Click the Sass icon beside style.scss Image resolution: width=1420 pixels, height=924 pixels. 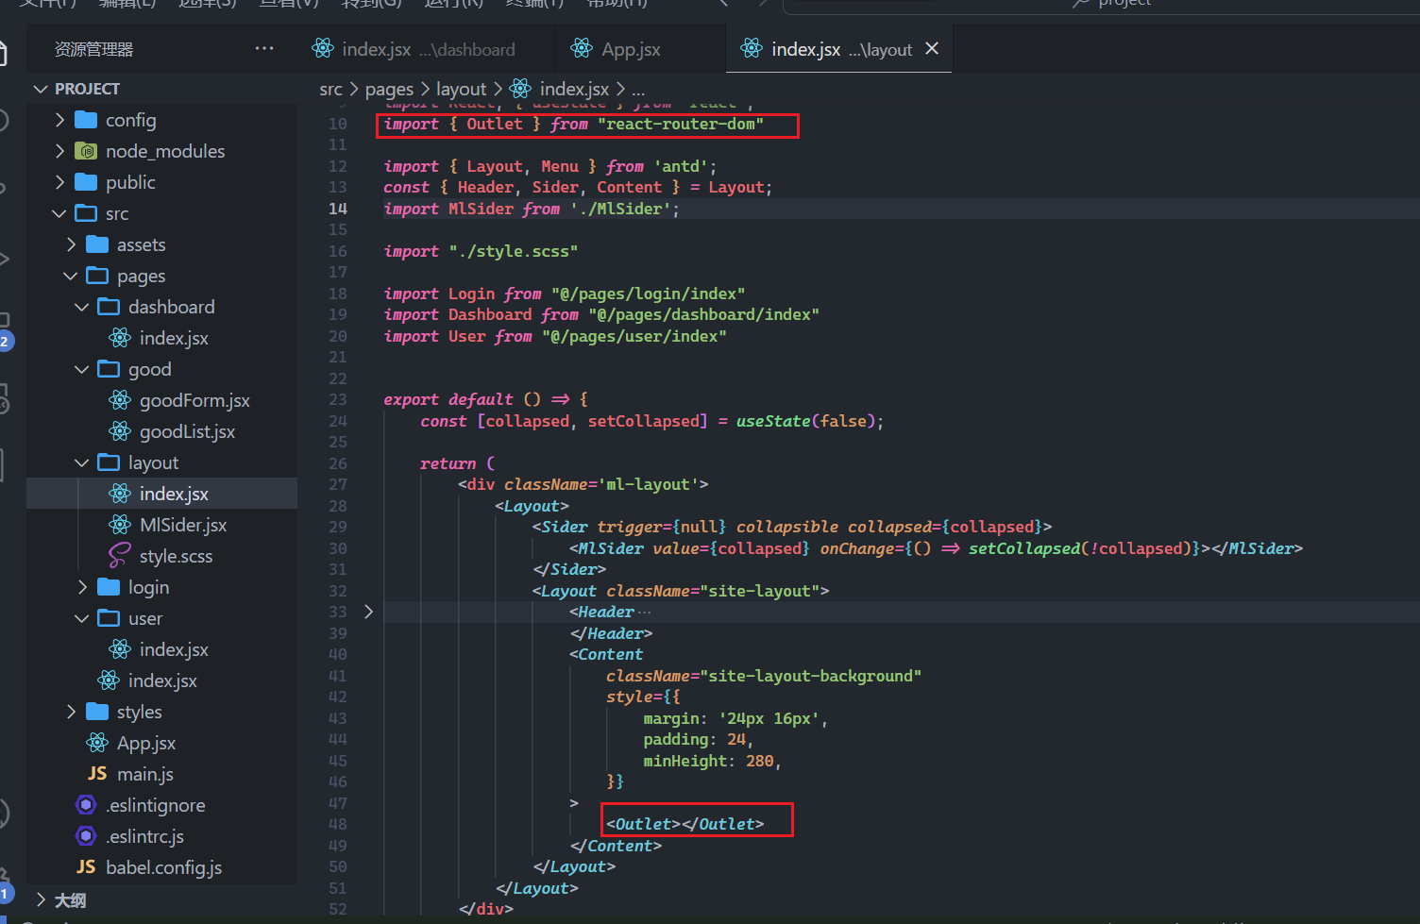[x=120, y=556]
